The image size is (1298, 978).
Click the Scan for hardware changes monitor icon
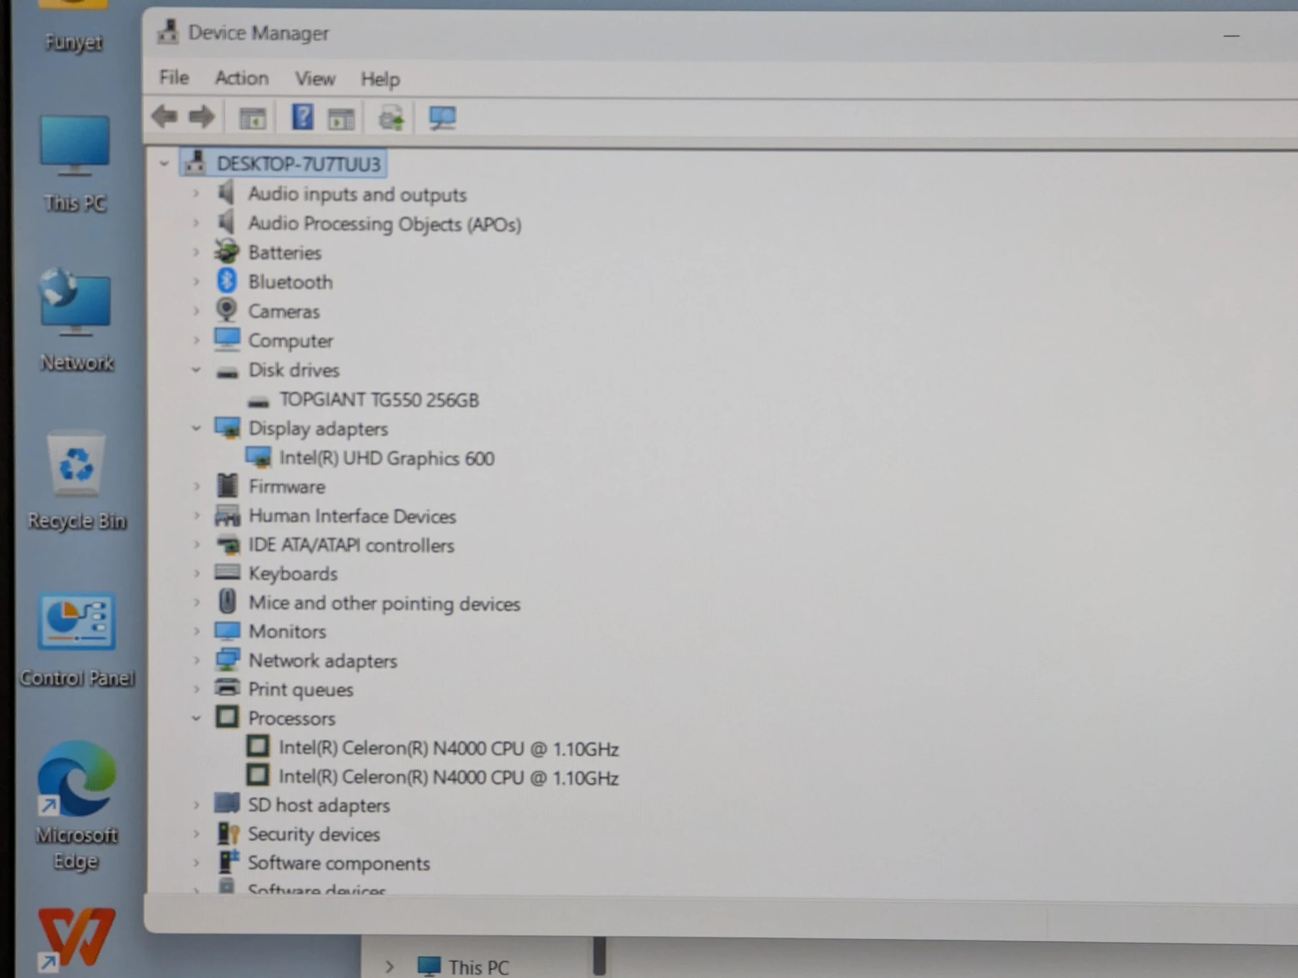pos(443,118)
